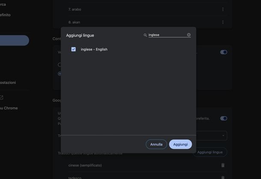
Task: Click the background Aggiungi lingue button
Action: (x=210, y=152)
